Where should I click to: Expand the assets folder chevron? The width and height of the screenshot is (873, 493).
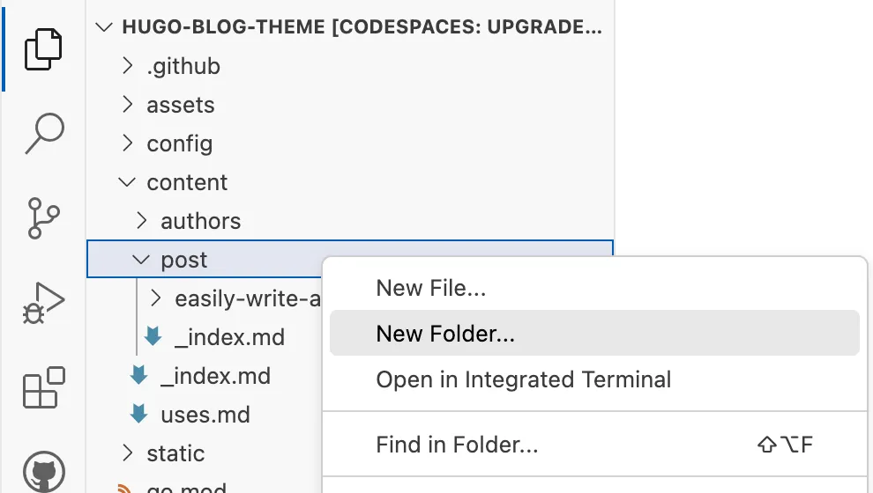click(128, 105)
